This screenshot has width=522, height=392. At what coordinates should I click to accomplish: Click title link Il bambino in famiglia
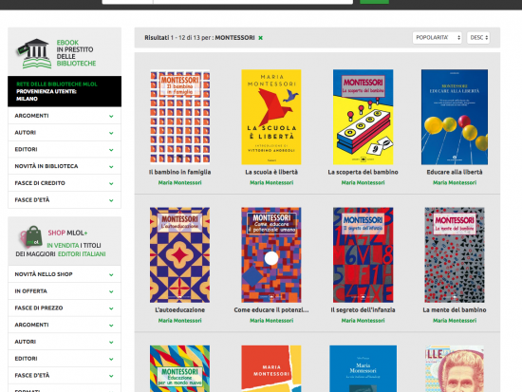(x=179, y=172)
